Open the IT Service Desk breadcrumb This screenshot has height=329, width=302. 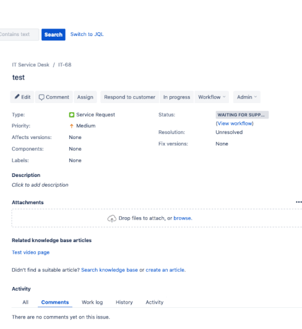pyautogui.click(x=30, y=65)
